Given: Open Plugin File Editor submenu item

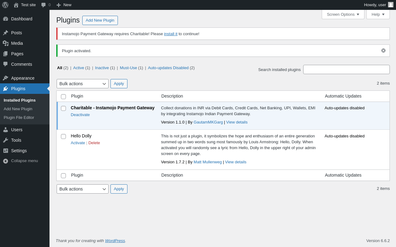Looking at the screenshot, I should click(x=19, y=118).
